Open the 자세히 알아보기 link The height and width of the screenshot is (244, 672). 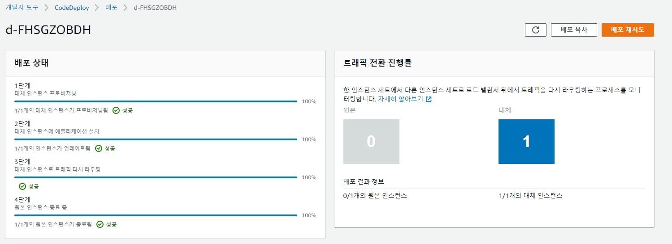tap(400, 99)
